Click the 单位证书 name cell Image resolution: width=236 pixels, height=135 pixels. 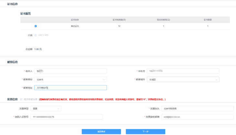75,26
